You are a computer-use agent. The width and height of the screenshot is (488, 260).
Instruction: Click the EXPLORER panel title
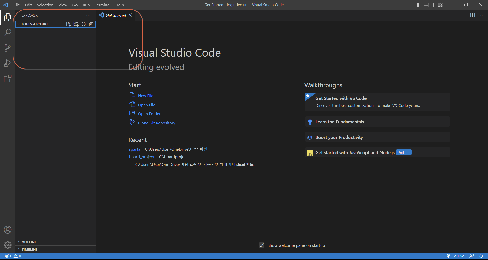29,15
